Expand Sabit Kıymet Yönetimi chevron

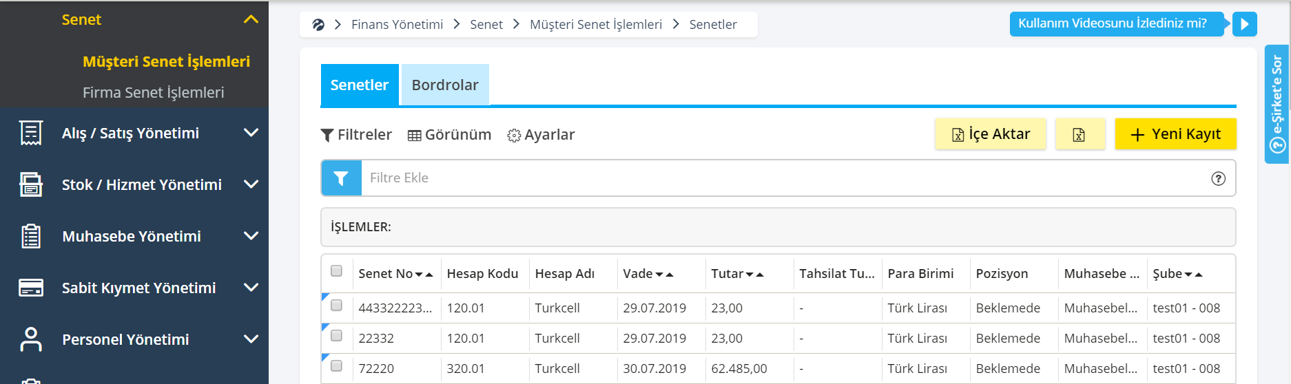click(x=251, y=287)
